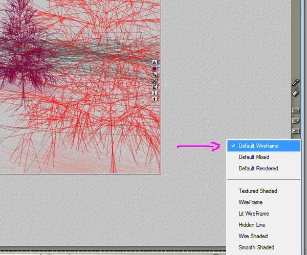Click the land object arrow icon
Screen dimensions: 307x255
point(155,99)
